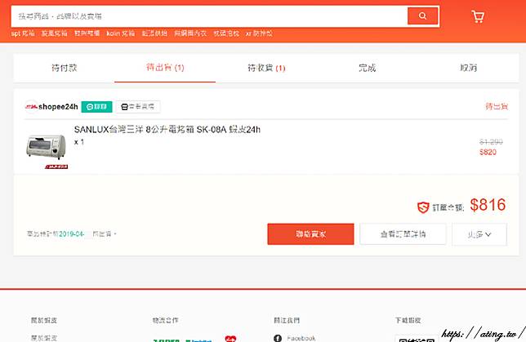
Task: Open the shopping cart
Action: (x=478, y=16)
